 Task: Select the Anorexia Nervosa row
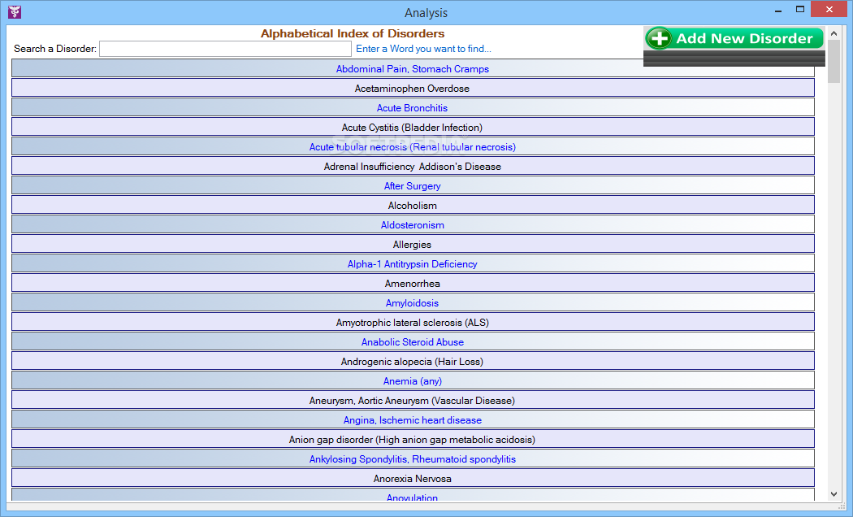[413, 479]
